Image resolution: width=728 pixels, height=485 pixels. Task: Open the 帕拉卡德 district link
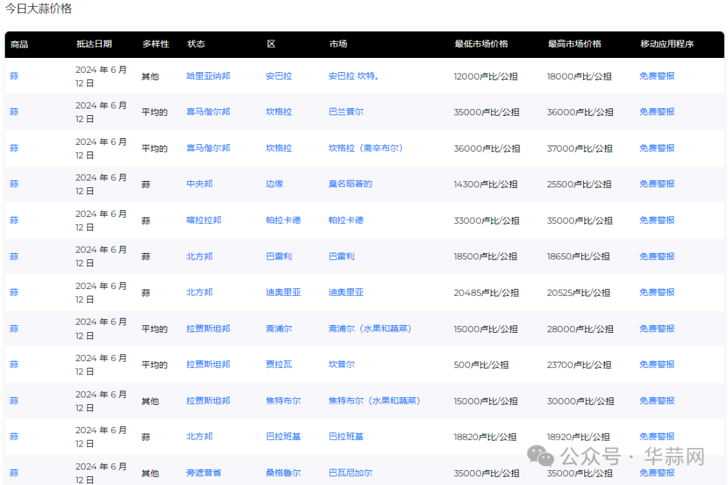click(x=283, y=220)
